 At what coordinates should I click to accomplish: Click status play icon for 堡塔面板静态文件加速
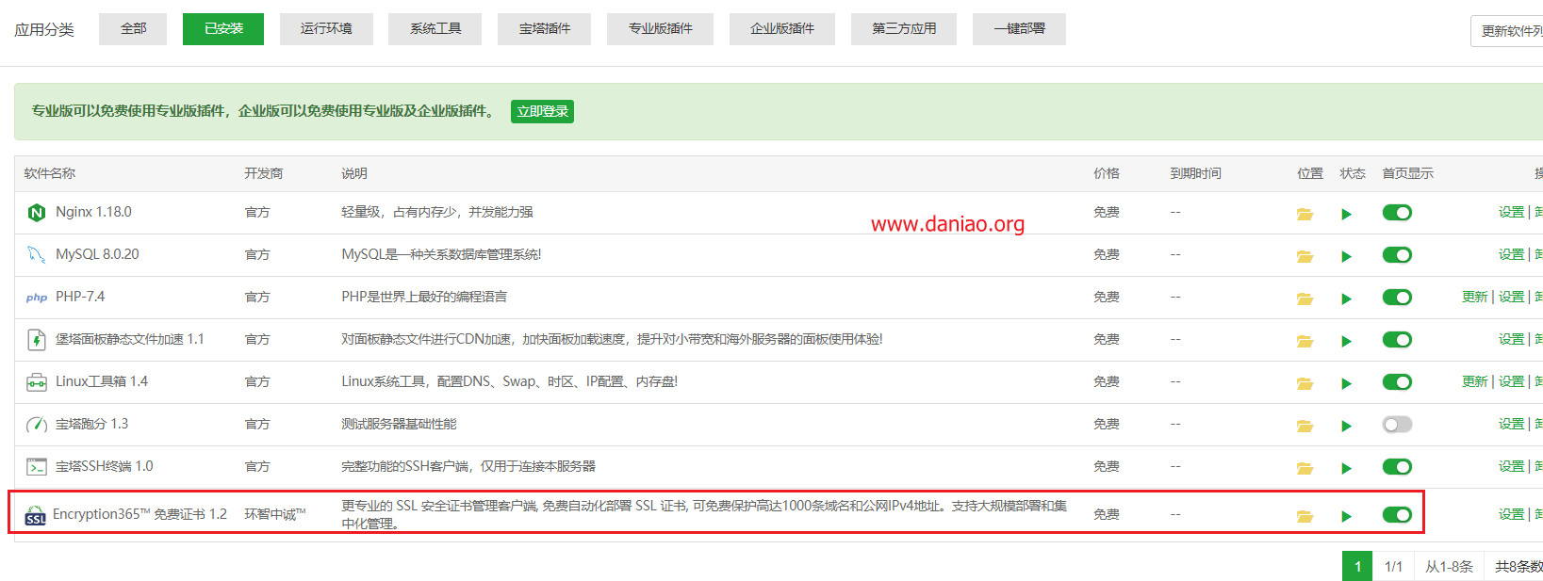pyautogui.click(x=1346, y=341)
